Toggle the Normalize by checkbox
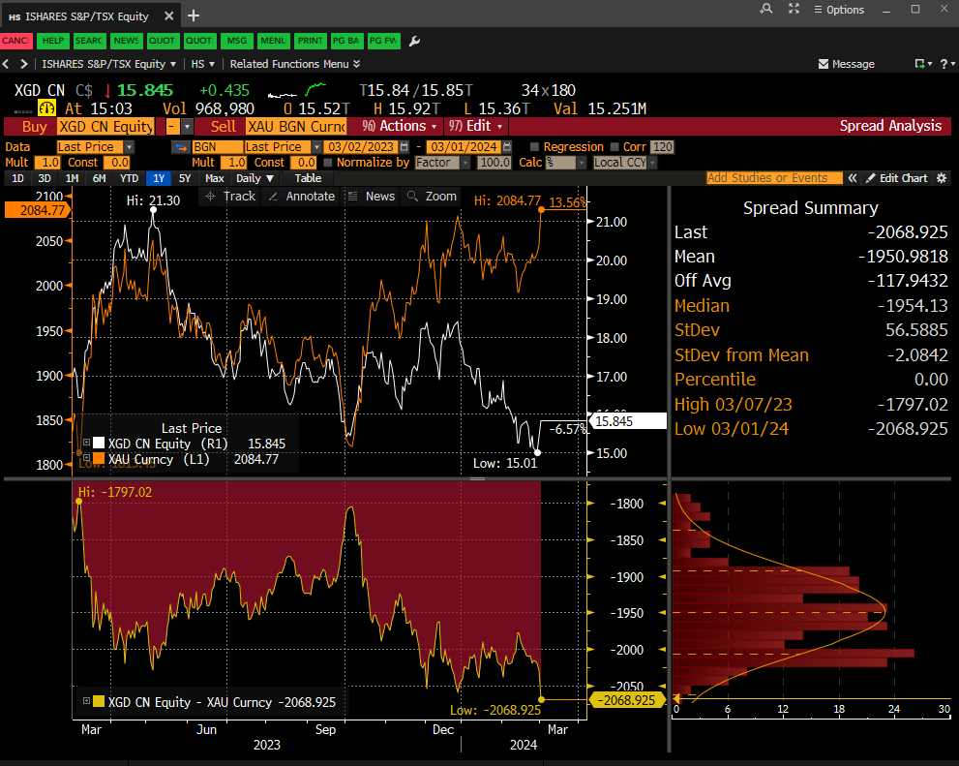 click(x=327, y=163)
